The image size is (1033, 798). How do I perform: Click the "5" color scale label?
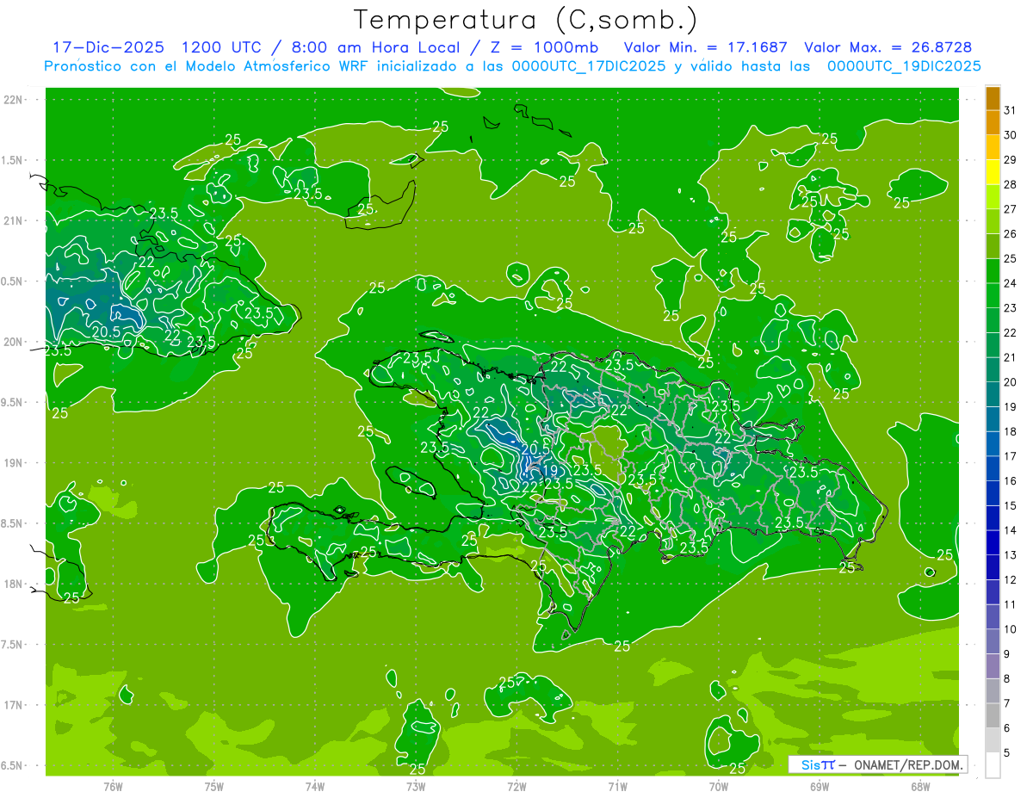1007,753
